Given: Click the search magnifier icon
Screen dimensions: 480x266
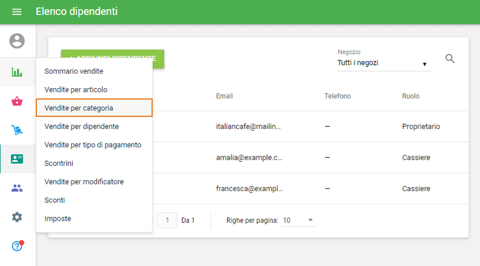Looking at the screenshot, I should (450, 58).
